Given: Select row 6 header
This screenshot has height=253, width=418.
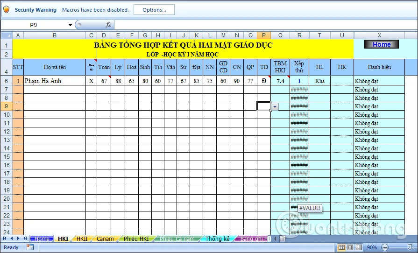Looking at the screenshot, I should pyautogui.click(x=7, y=81).
